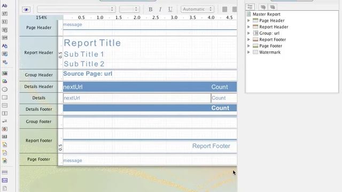Image resolution: width=342 pixels, height=192 pixels.
Task: Toggle underline formatting
Action: click(x=170, y=10)
